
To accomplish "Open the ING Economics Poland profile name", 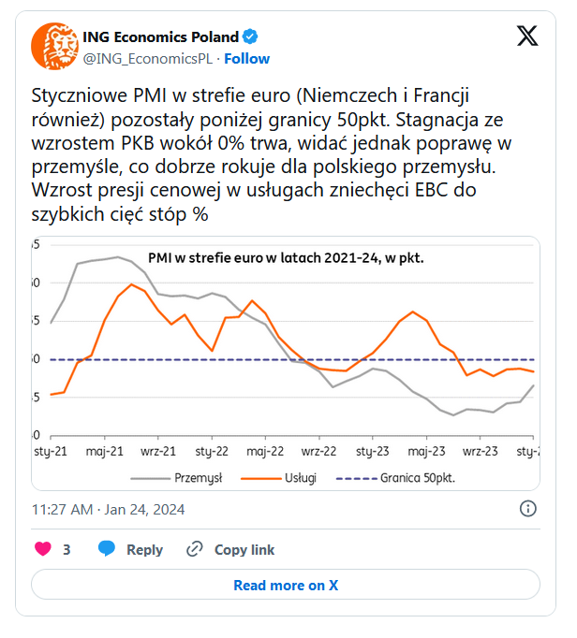I will click(161, 37).
